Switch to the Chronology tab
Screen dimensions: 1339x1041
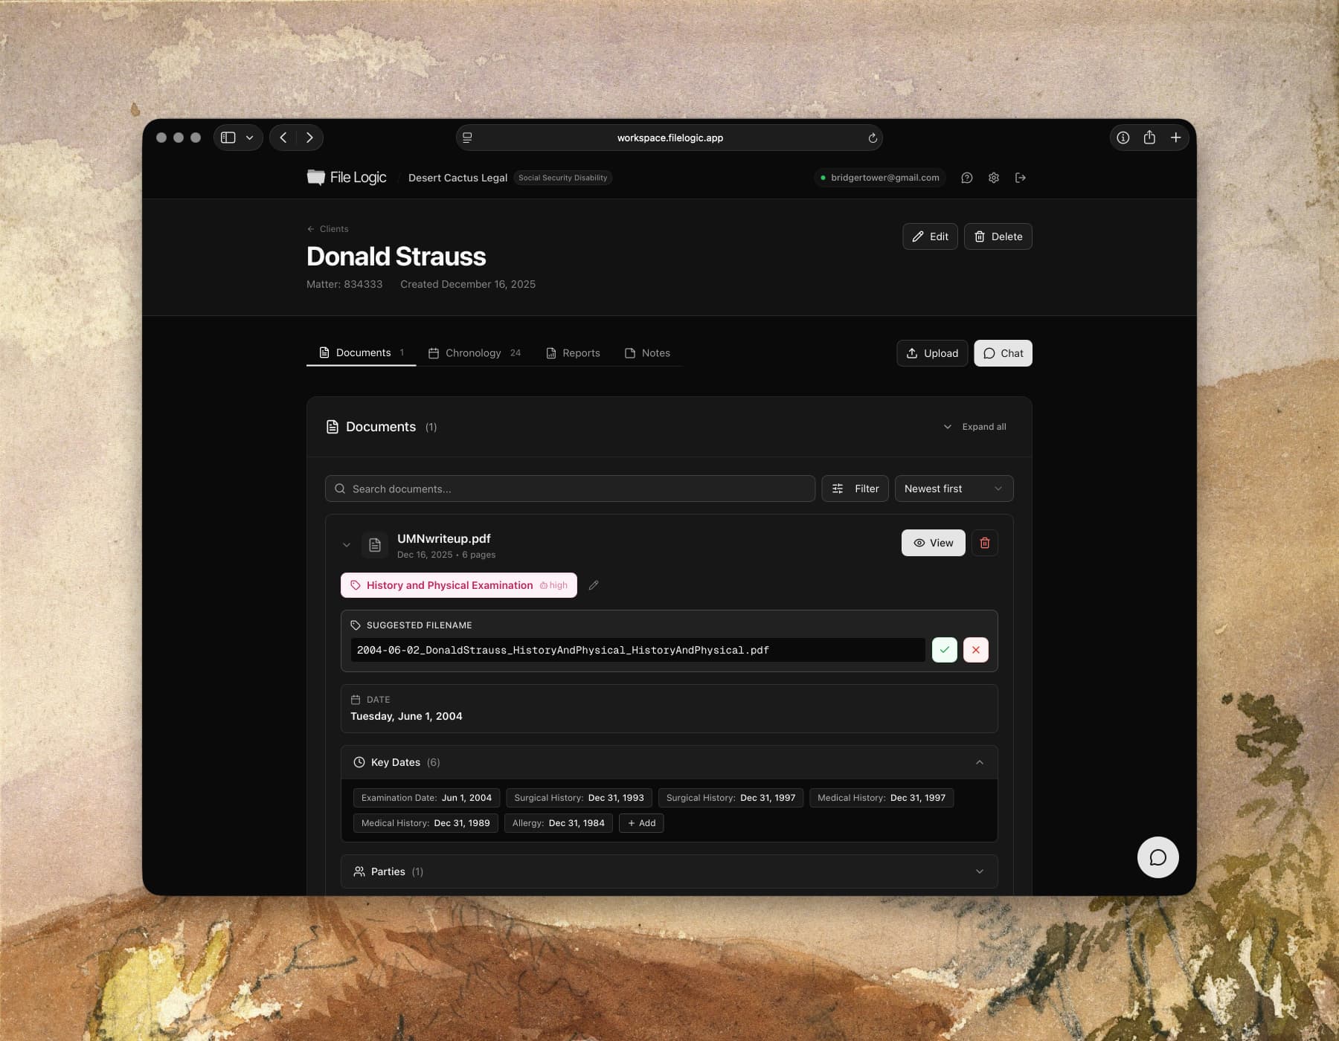pos(473,352)
